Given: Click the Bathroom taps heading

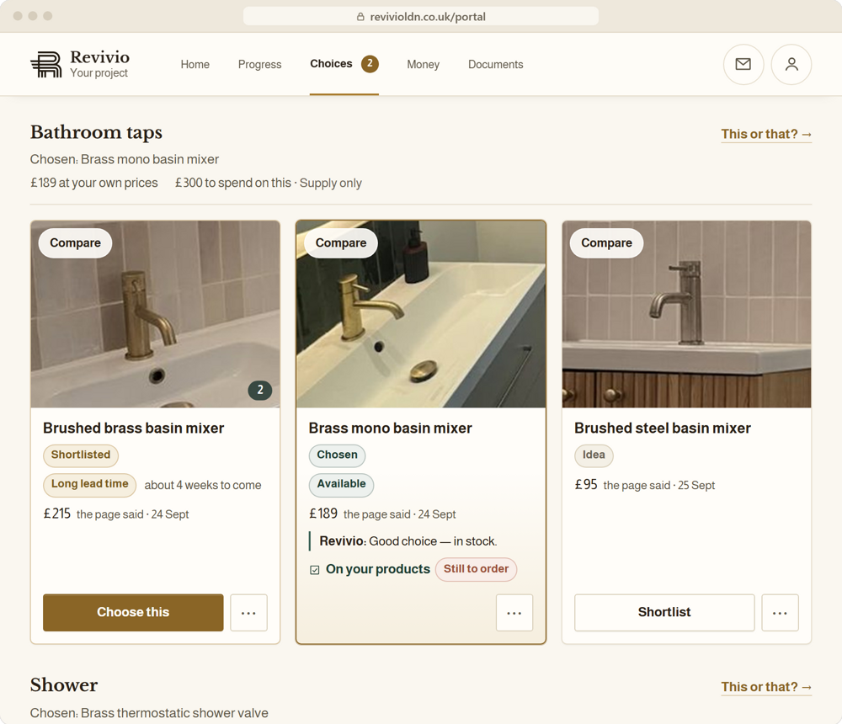Looking at the screenshot, I should (x=96, y=133).
